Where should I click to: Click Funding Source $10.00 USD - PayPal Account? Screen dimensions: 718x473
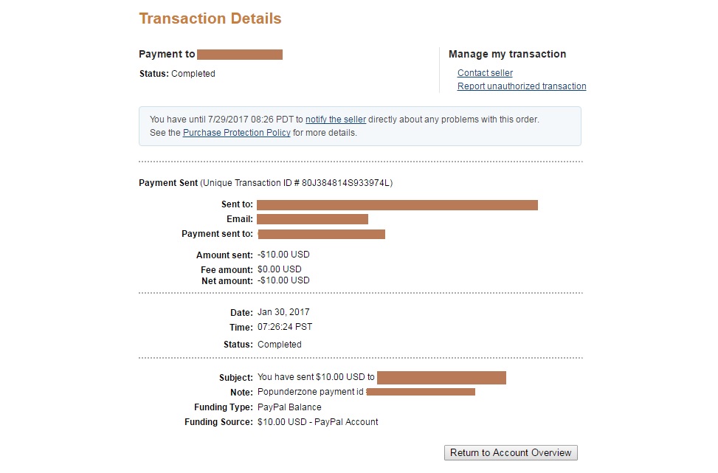click(318, 422)
